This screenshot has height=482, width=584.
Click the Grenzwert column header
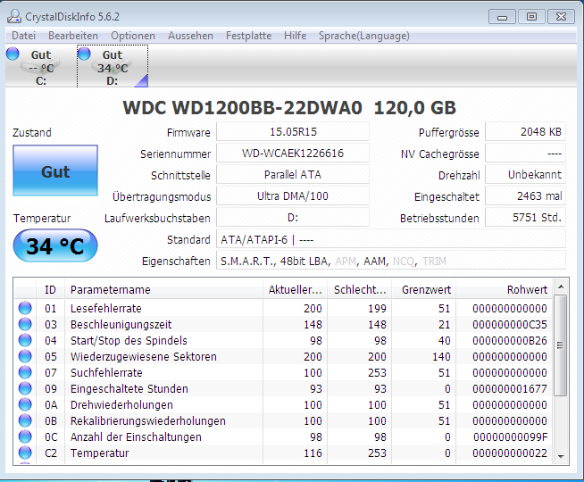coord(423,289)
